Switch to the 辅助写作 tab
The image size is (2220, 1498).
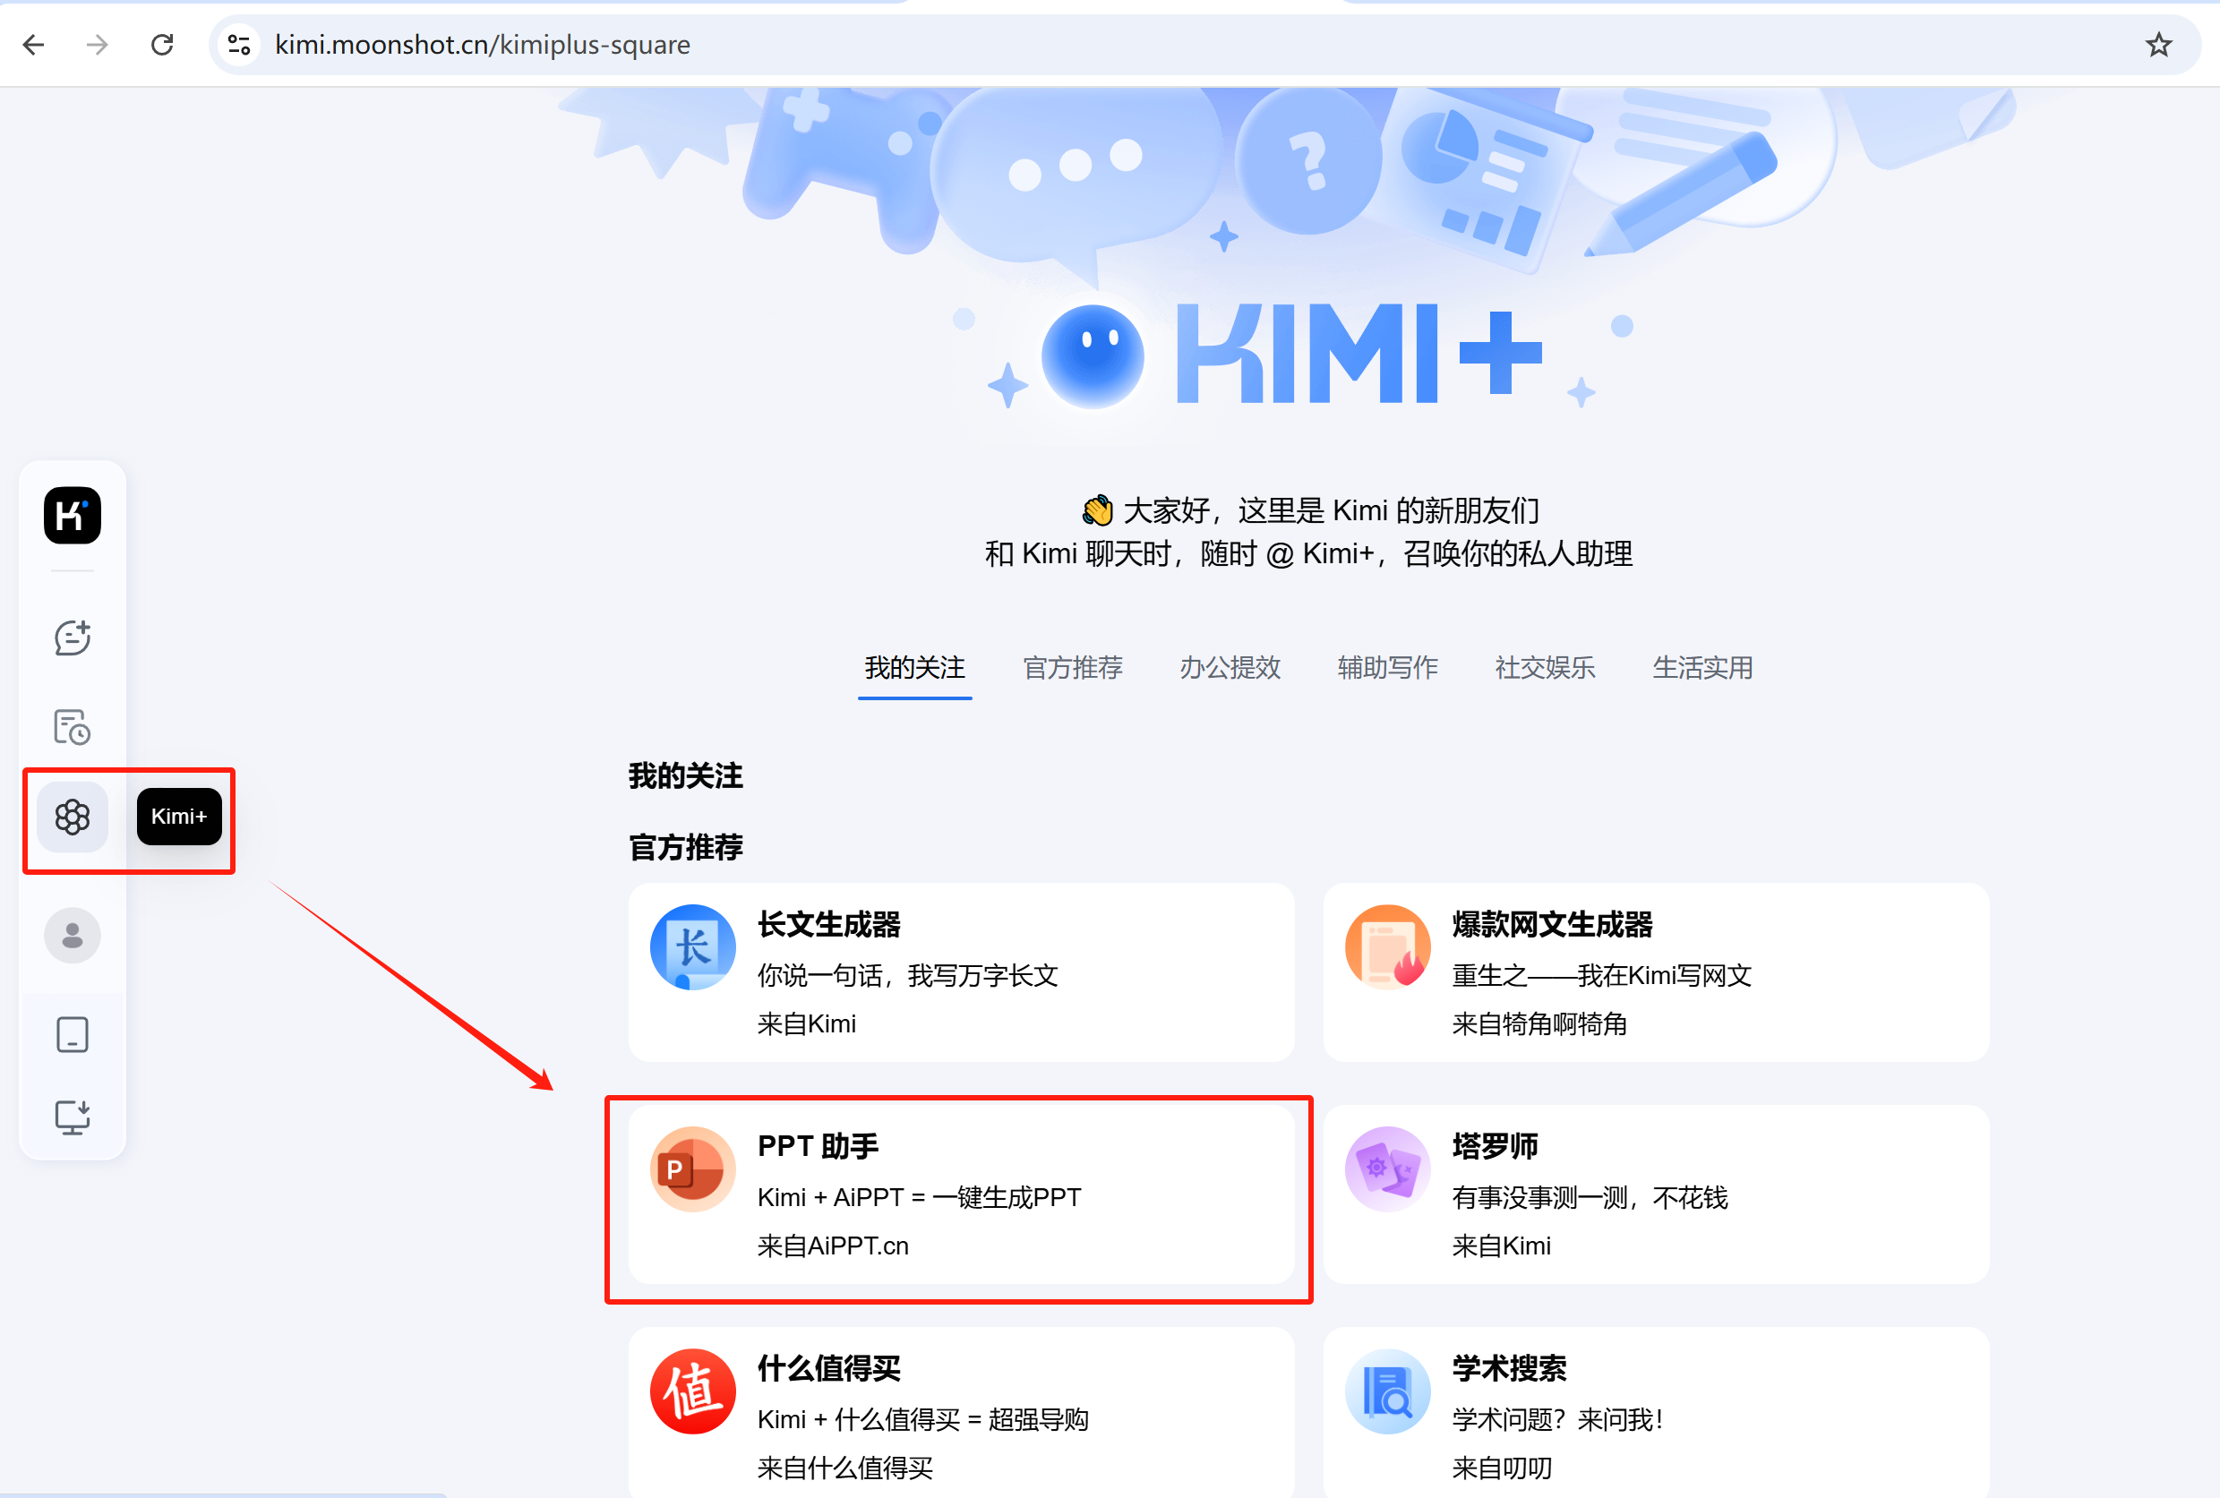(x=1388, y=668)
